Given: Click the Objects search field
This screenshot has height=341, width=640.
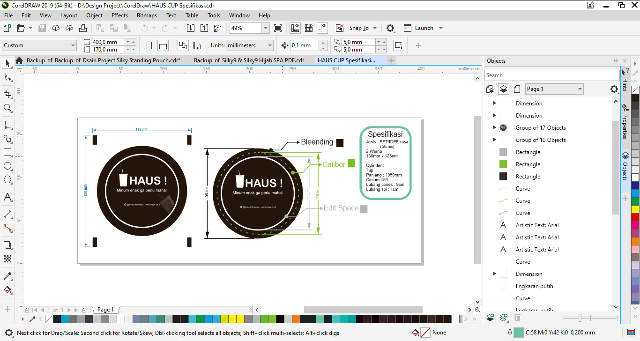Looking at the screenshot, I should [x=551, y=75].
